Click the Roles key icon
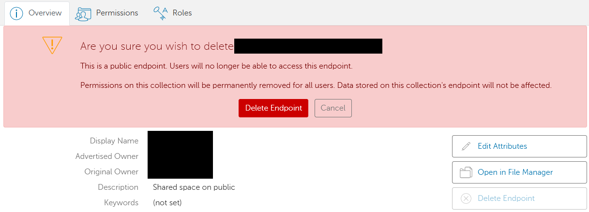The height and width of the screenshot is (212, 589). pos(160,13)
